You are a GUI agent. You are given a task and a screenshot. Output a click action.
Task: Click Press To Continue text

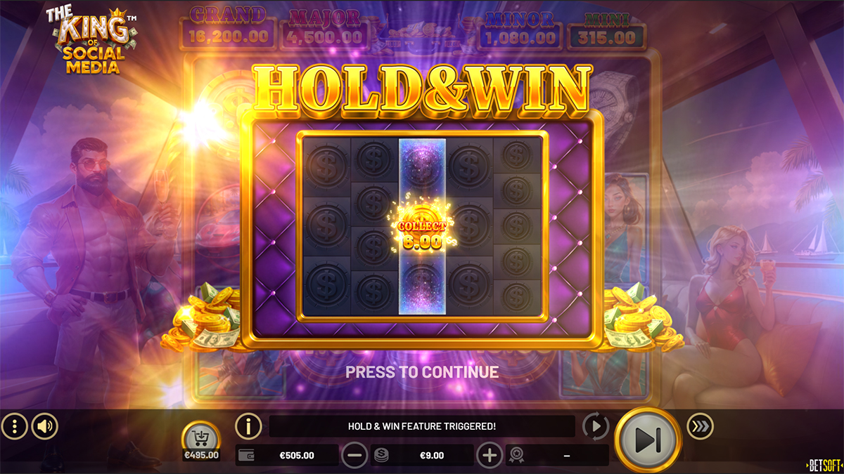click(x=422, y=371)
